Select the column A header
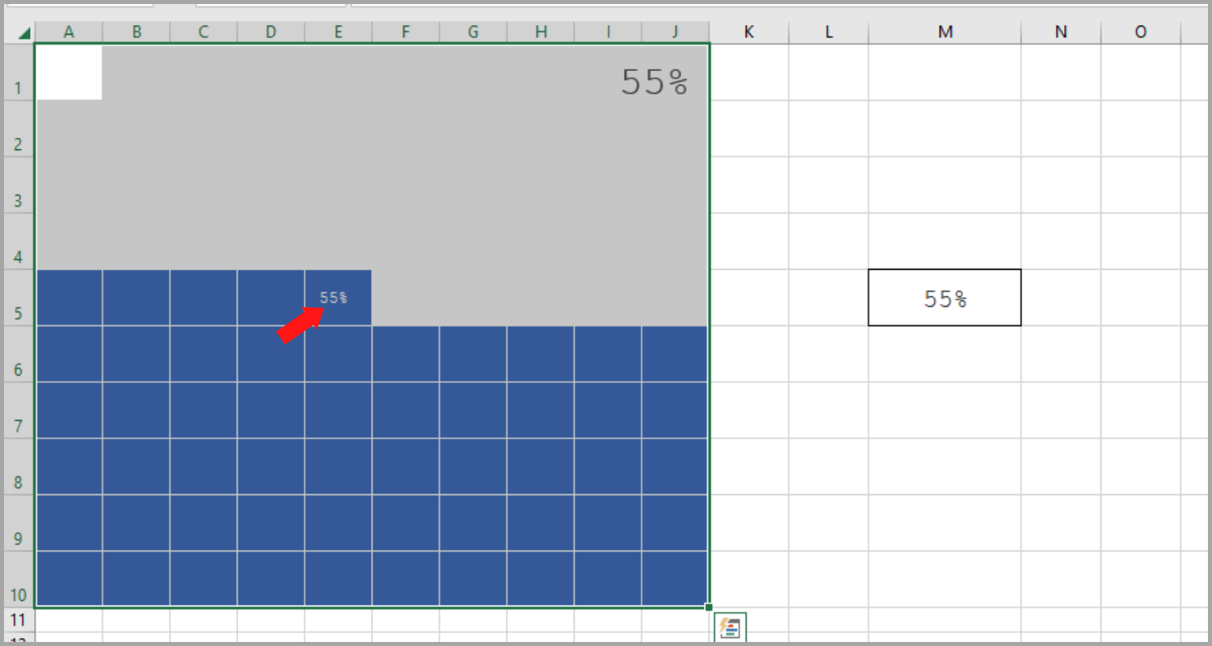 pos(69,32)
